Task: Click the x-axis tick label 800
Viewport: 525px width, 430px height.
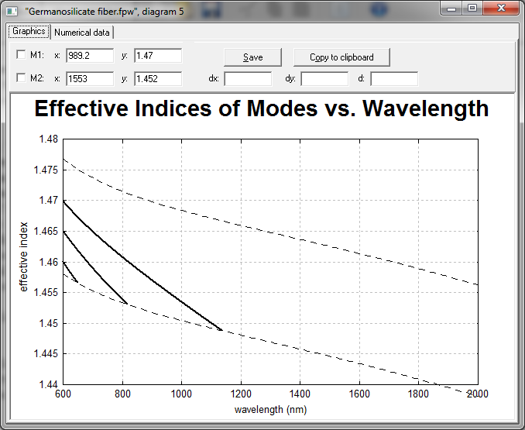Action: (122, 394)
